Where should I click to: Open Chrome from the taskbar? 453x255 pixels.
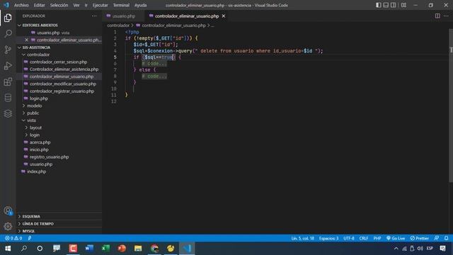coord(154,249)
